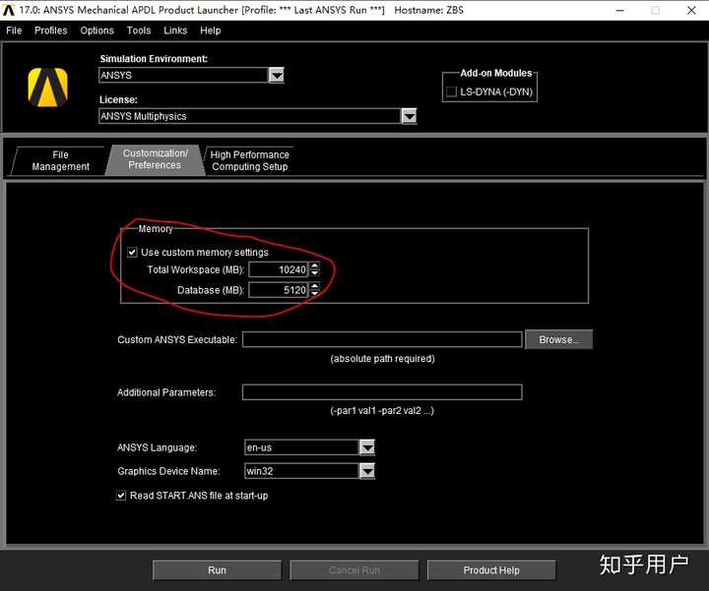Click the title bar ANSYS app icon
Screen dimensions: 709x591
click(x=8, y=10)
